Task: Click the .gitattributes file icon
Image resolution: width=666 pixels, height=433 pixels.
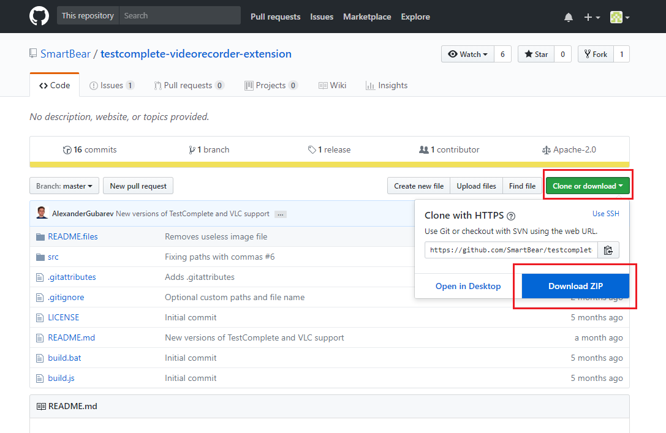Action: [x=40, y=277]
